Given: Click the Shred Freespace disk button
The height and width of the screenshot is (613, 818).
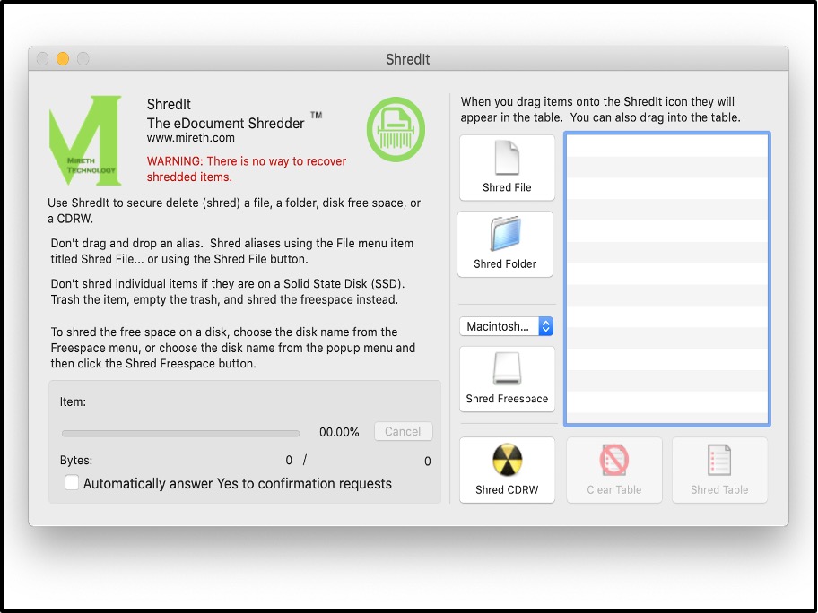Looking at the screenshot, I should point(507,379).
